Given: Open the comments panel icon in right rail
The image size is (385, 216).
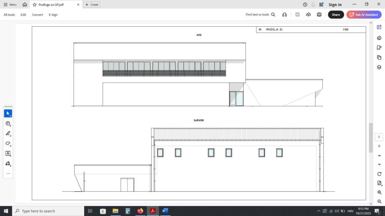Looking at the screenshot, I should point(379,38).
